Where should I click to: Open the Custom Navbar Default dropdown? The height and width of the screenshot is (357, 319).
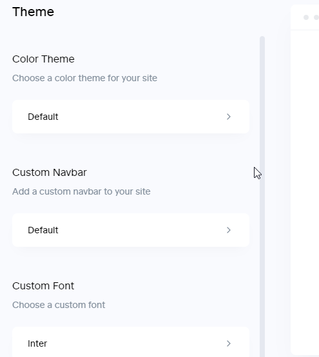pos(131,230)
